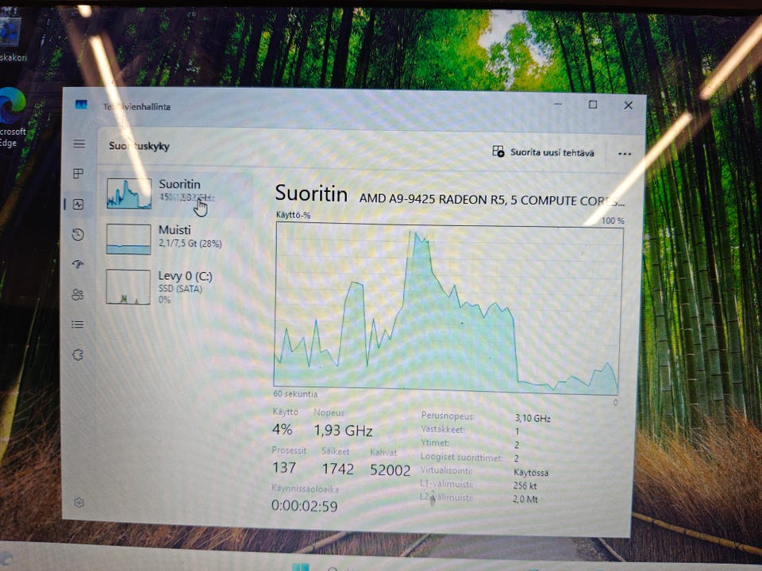Image resolution: width=762 pixels, height=571 pixels.
Task: Open the Users page icon
Action: point(78,295)
